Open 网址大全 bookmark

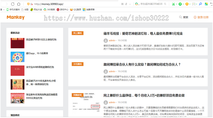(36, 9)
